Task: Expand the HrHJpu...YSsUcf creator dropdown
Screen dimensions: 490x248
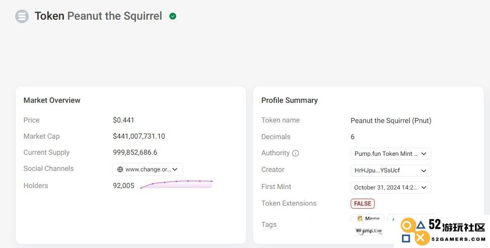Action: 390,171
